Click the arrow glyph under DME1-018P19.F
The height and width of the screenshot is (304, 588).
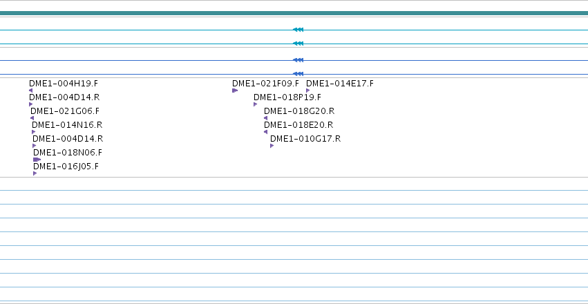pyautogui.click(x=256, y=104)
